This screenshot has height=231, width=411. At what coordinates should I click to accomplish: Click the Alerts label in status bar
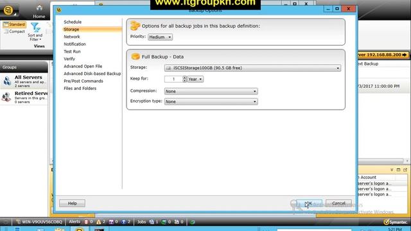tap(74, 222)
